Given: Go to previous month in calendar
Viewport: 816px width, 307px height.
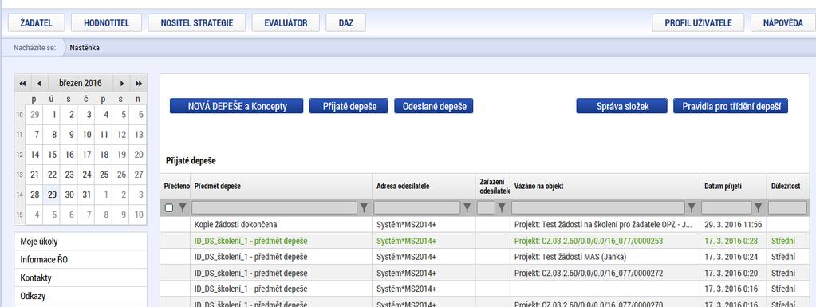Looking at the screenshot, I should click(x=39, y=83).
